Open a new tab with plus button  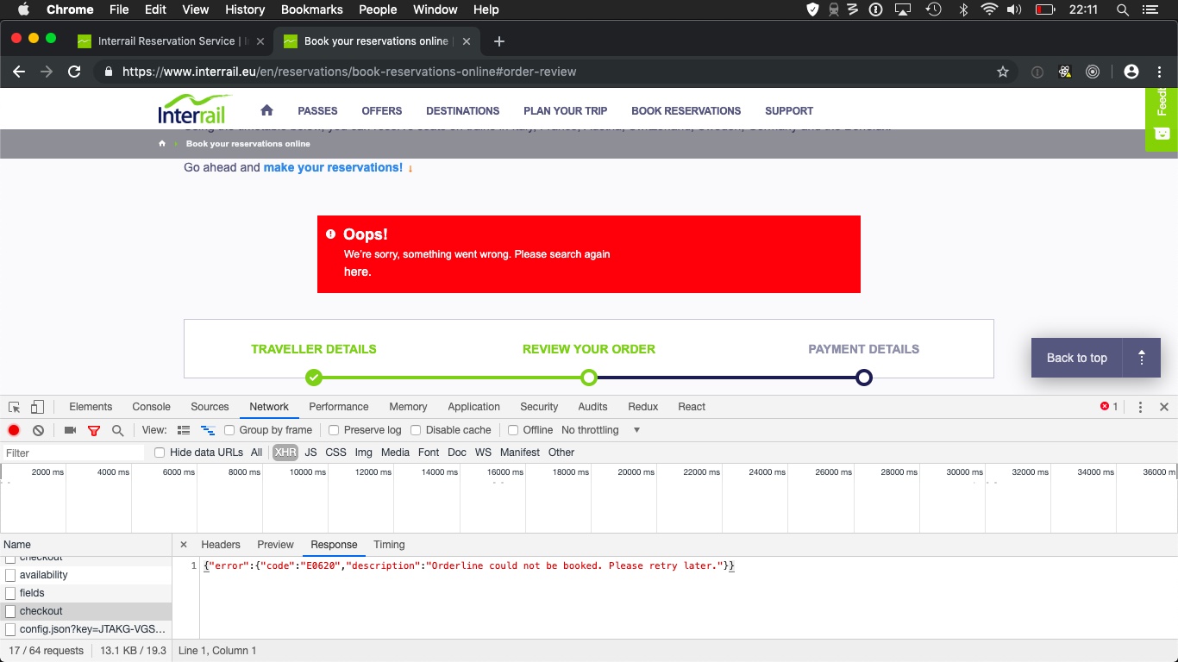pyautogui.click(x=498, y=41)
